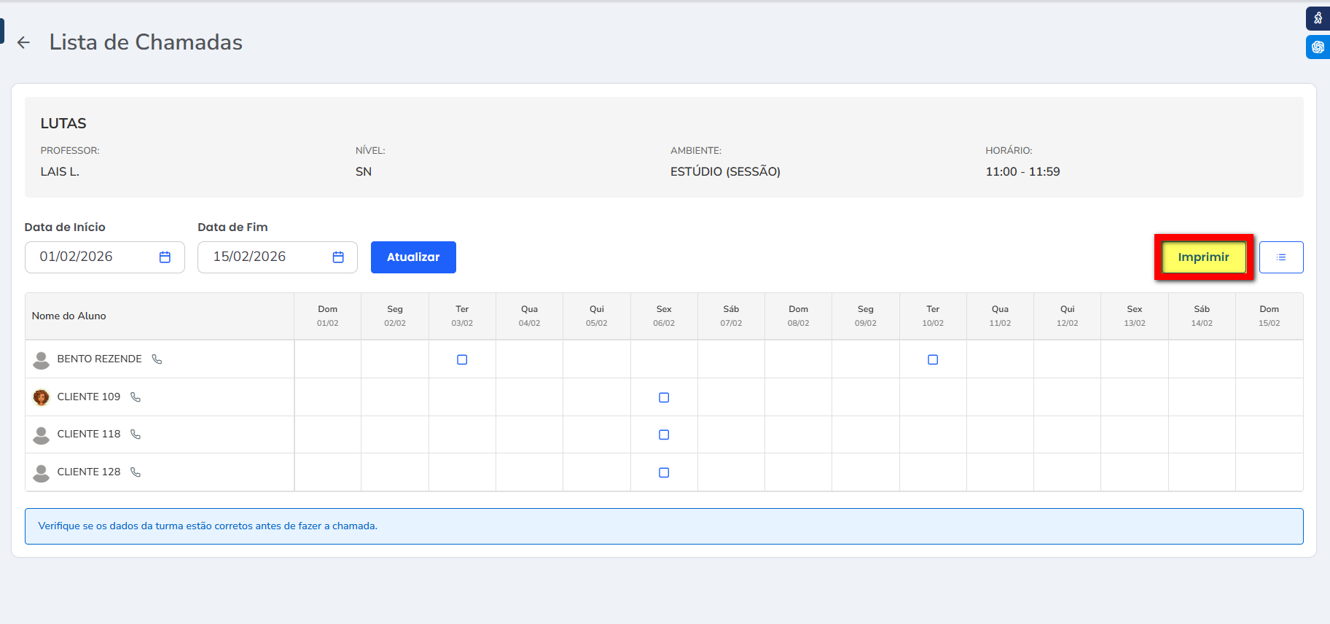This screenshot has height=624, width=1330.
Task: Focus the Data de Início date field
Action: coord(91,257)
